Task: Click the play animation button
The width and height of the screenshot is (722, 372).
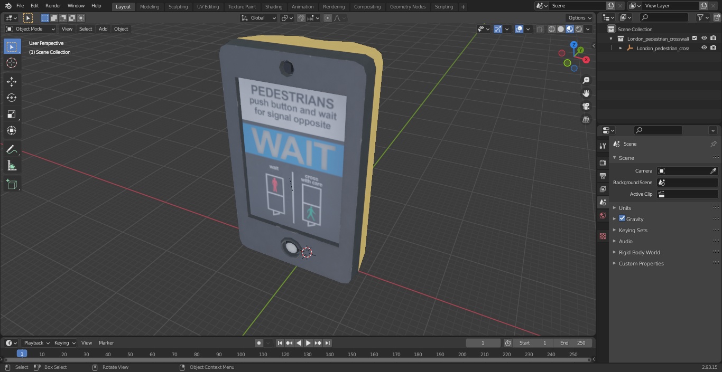Action: (308, 343)
